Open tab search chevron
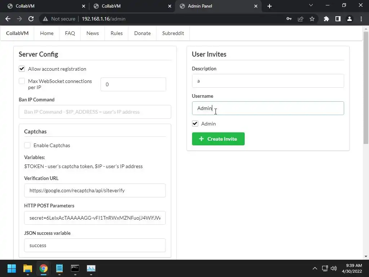Image resolution: width=369 pixels, height=277 pixels. coord(311,5)
